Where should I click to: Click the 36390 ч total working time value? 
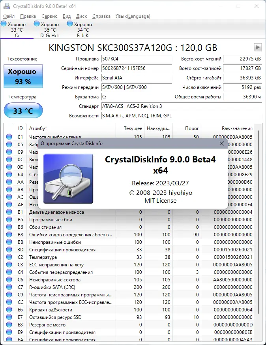242,97
